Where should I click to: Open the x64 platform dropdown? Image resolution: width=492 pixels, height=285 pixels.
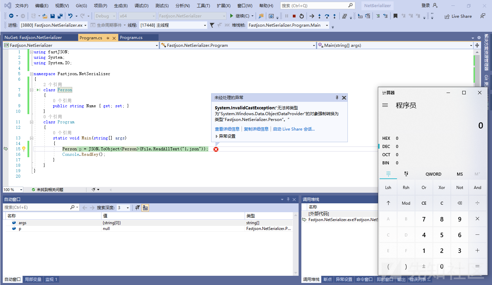137,16
